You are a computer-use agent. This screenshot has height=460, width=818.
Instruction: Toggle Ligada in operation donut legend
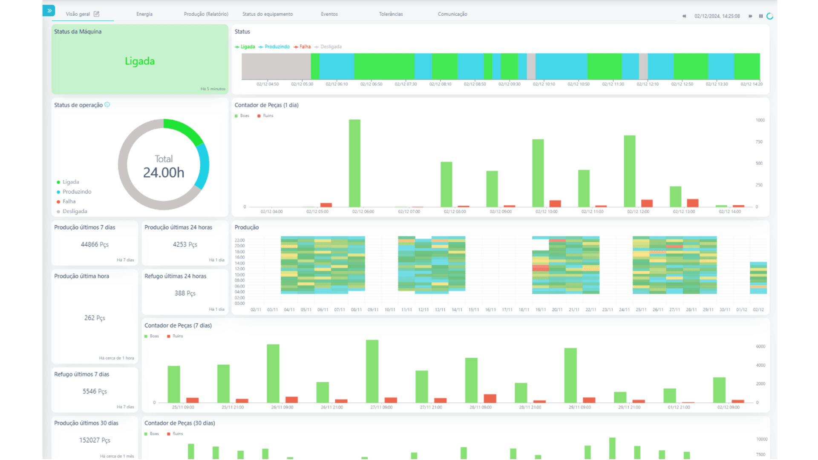pos(68,182)
